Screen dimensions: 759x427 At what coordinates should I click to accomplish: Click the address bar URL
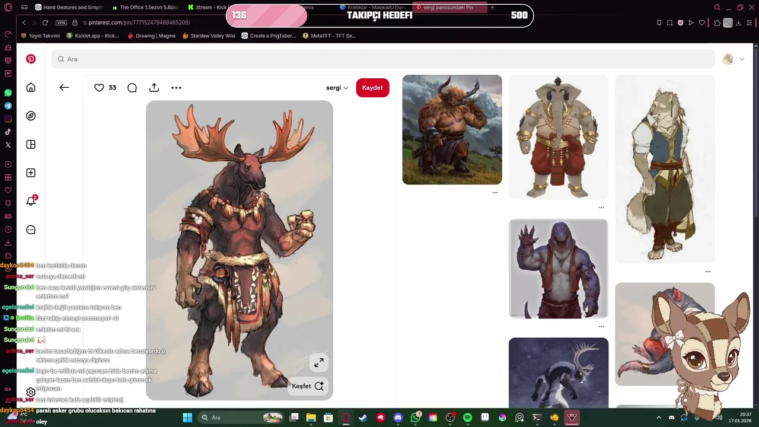pyautogui.click(x=136, y=23)
